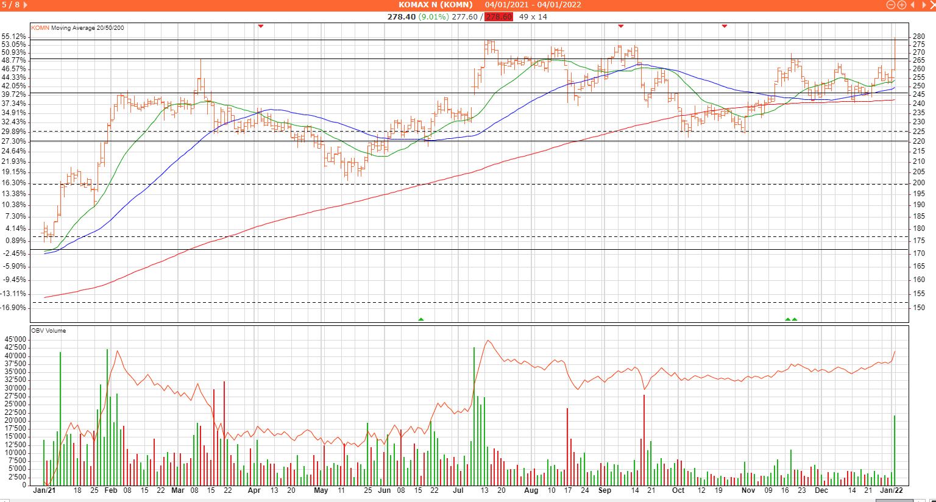
Task: Click the 5 / 8 page counter
Action: 10,5
